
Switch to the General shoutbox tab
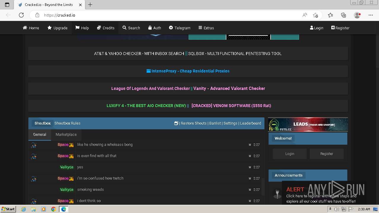click(40, 135)
